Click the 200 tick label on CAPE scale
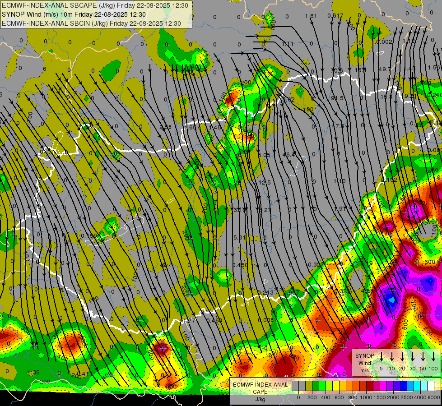 (312, 397)
